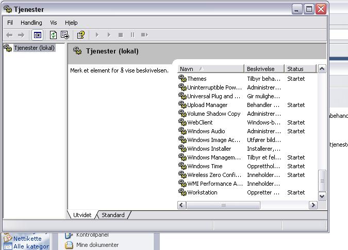Viewport: 348px width, 250px height.
Task: Select Universal Plug and ... service row
Action: point(247,96)
